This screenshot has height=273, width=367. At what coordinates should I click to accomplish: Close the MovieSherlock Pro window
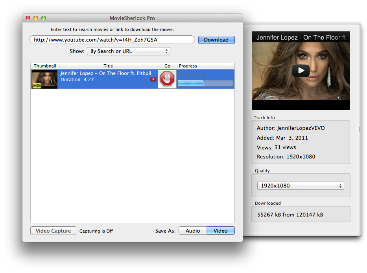28,18
